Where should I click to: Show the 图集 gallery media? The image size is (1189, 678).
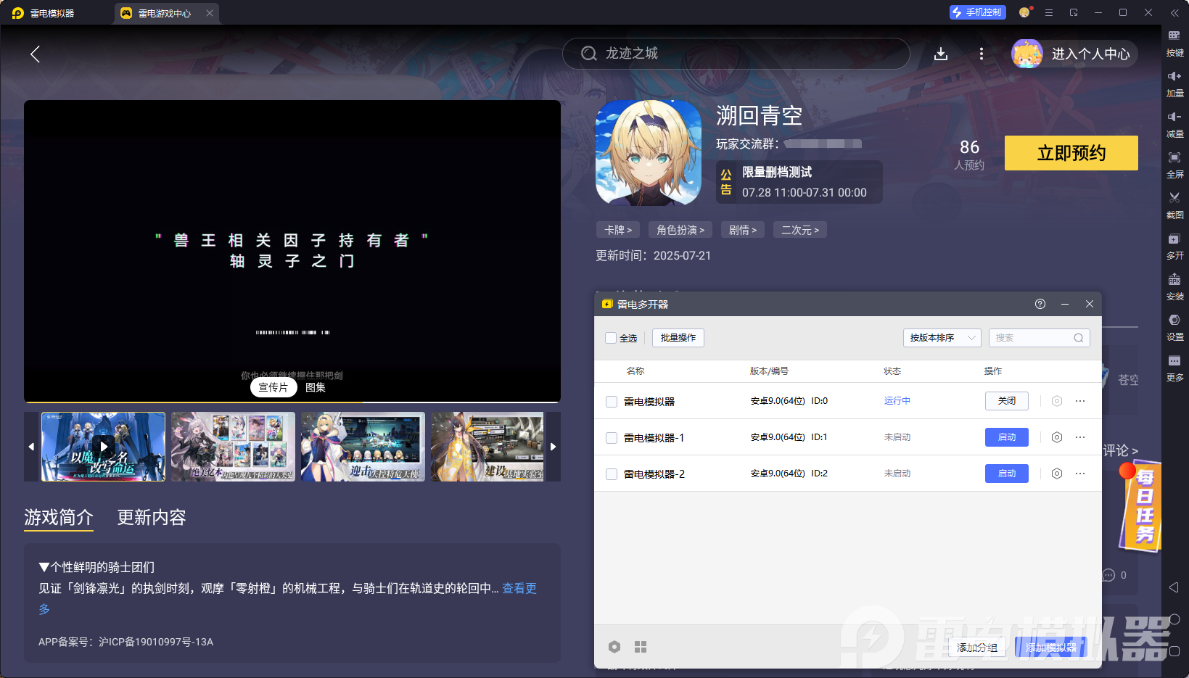(316, 387)
